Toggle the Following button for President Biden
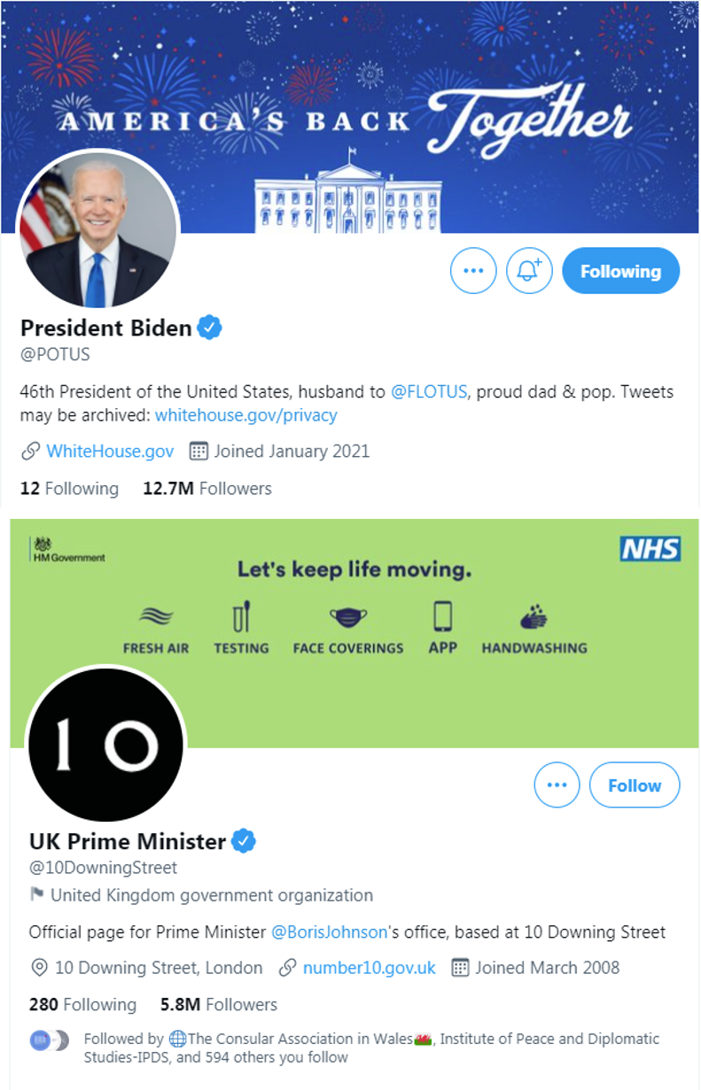 coord(620,271)
